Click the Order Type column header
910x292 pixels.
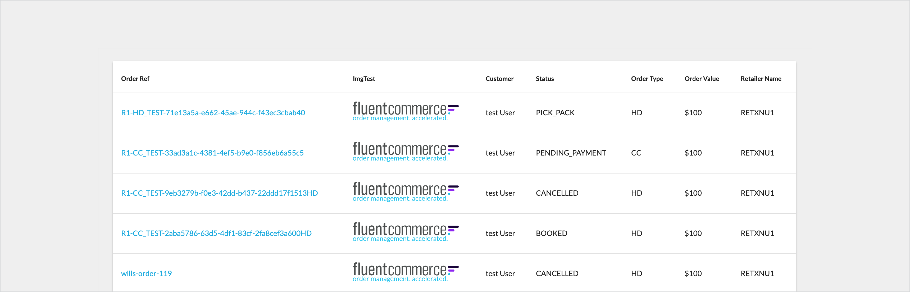pyautogui.click(x=647, y=79)
